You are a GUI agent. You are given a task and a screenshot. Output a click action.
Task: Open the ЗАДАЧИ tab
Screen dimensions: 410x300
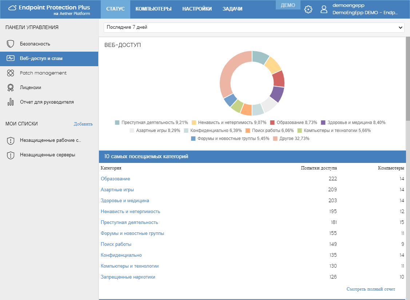pos(232,9)
